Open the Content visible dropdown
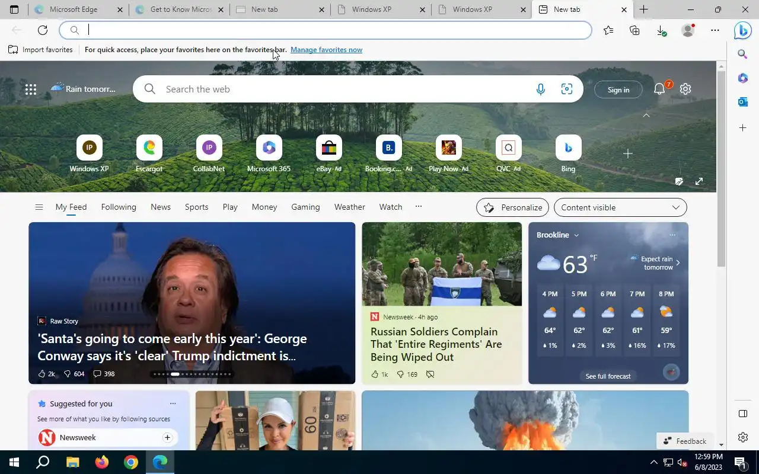The width and height of the screenshot is (759, 474). coord(620,207)
